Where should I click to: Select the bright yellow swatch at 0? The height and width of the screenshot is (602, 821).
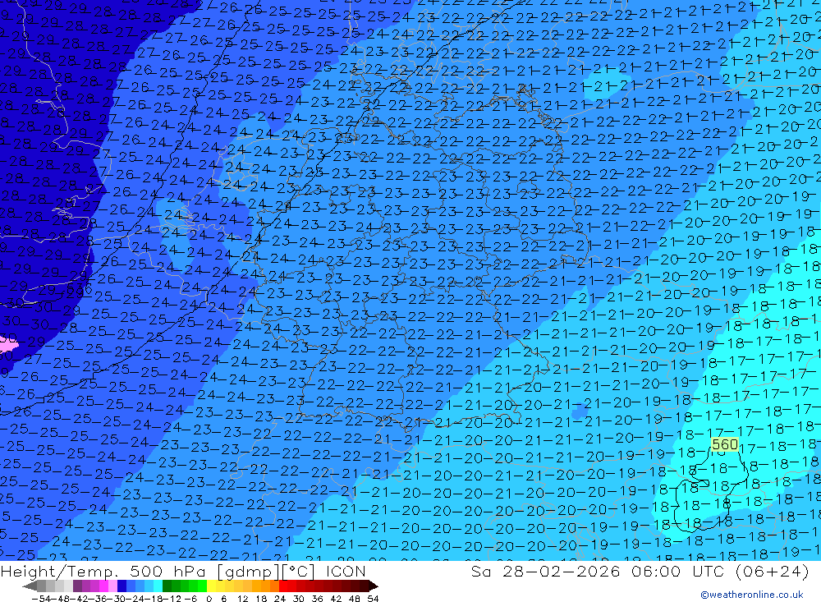click(x=212, y=586)
